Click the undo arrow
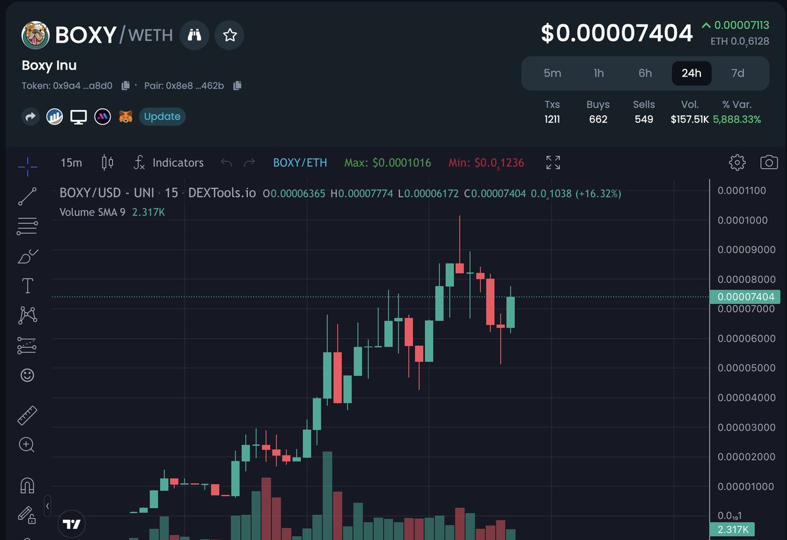Screen dimensions: 787x540 (226, 163)
